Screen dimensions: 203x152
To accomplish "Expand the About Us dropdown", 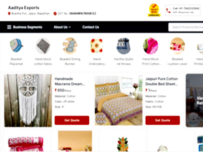I will click(x=62, y=27).
